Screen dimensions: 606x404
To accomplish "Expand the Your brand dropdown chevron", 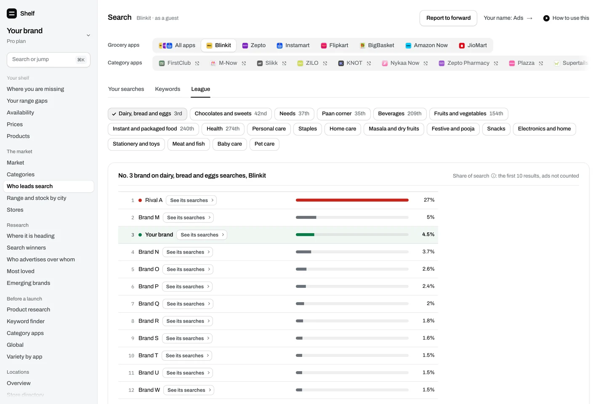I will pos(88,35).
